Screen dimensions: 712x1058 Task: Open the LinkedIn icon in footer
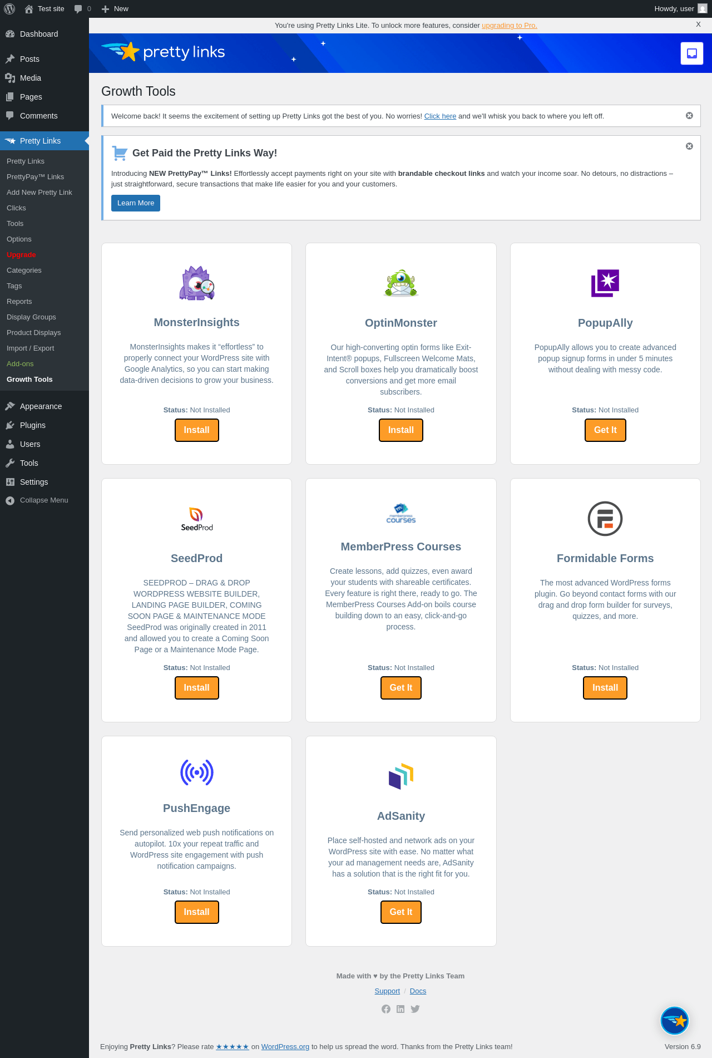pyautogui.click(x=400, y=1009)
